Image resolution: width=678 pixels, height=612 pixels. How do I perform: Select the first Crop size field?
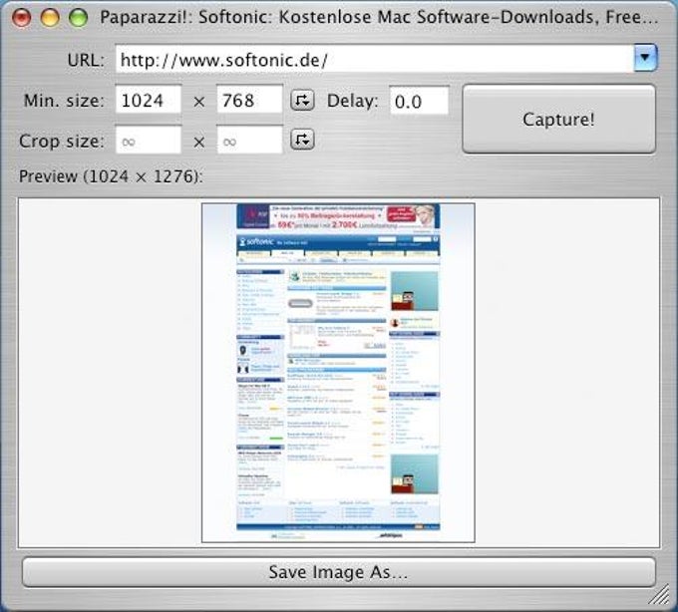148,140
